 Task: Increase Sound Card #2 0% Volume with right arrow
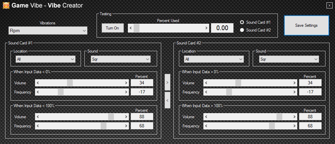point(295,83)
